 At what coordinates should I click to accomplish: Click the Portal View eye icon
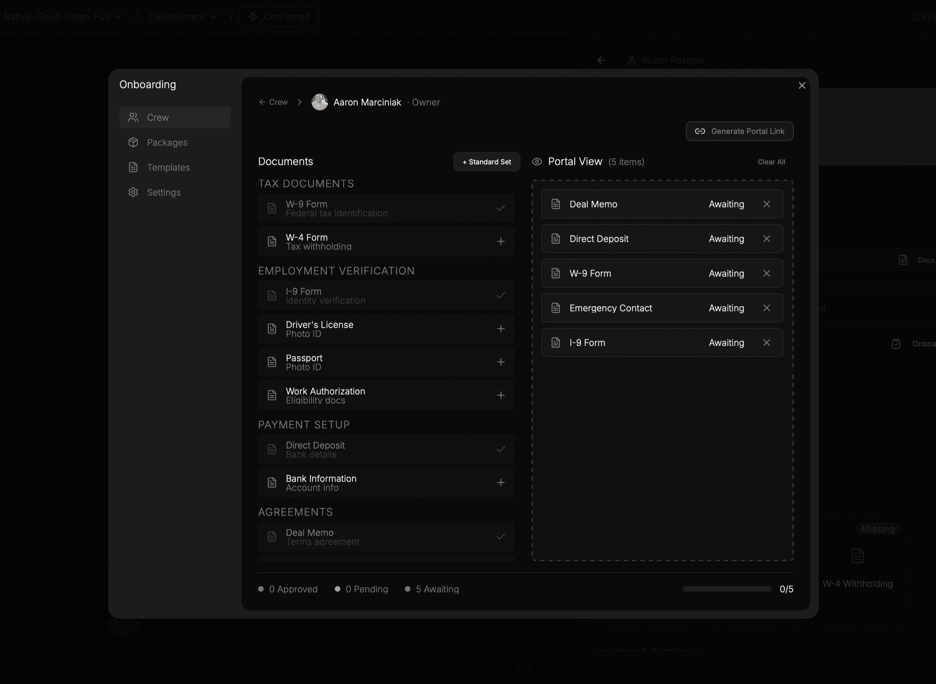(x=537, y=162)
